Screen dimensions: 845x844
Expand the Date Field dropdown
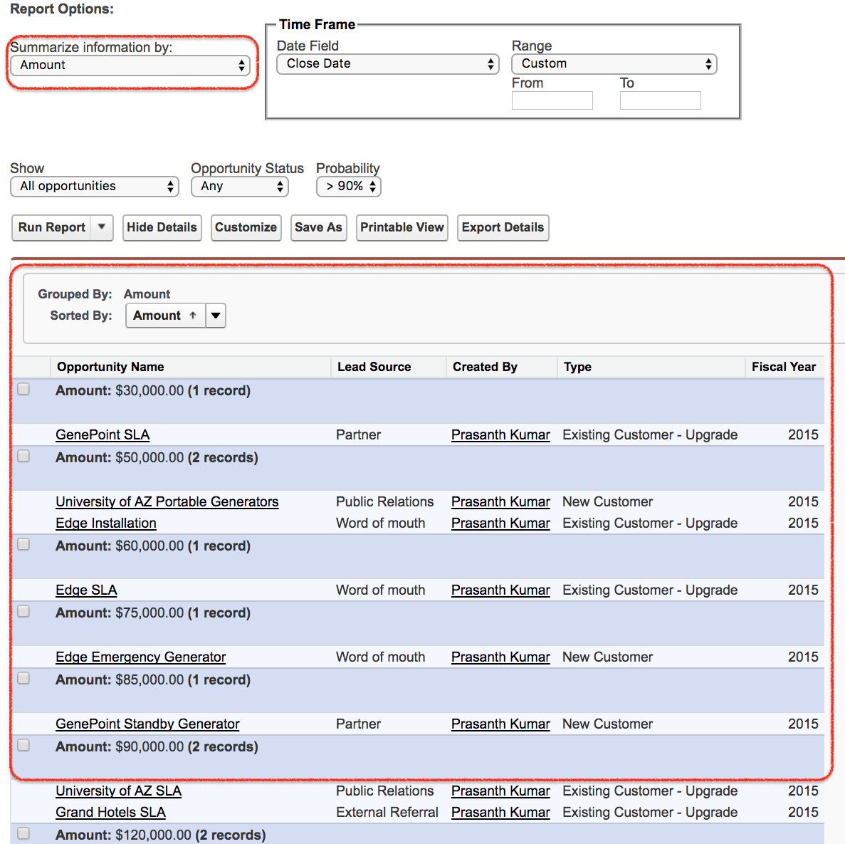pyautogui.click(x=388, y=64)
